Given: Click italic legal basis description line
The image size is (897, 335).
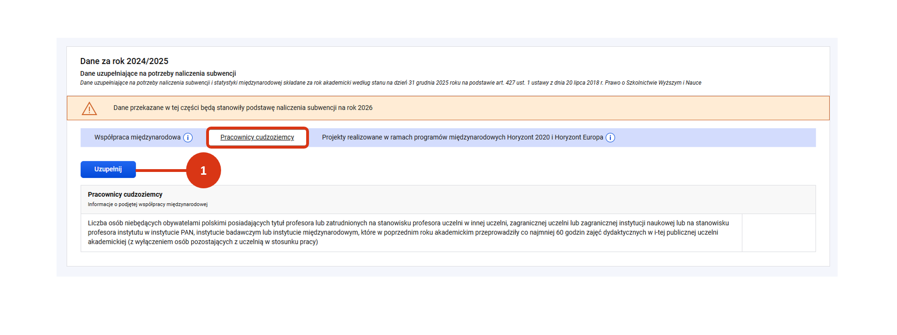Looking at the screenshot, I should pos(390,83).
